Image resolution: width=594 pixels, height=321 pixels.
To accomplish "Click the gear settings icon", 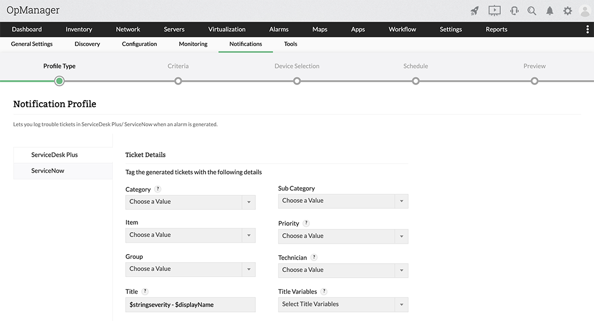I will pyautogui.click(x=567, y=11).
